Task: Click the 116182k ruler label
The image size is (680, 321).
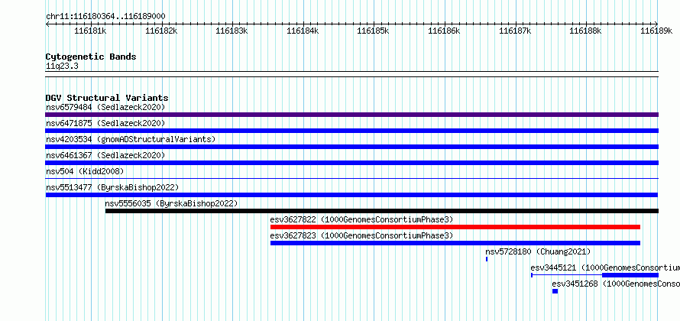Action: [161, 31]
